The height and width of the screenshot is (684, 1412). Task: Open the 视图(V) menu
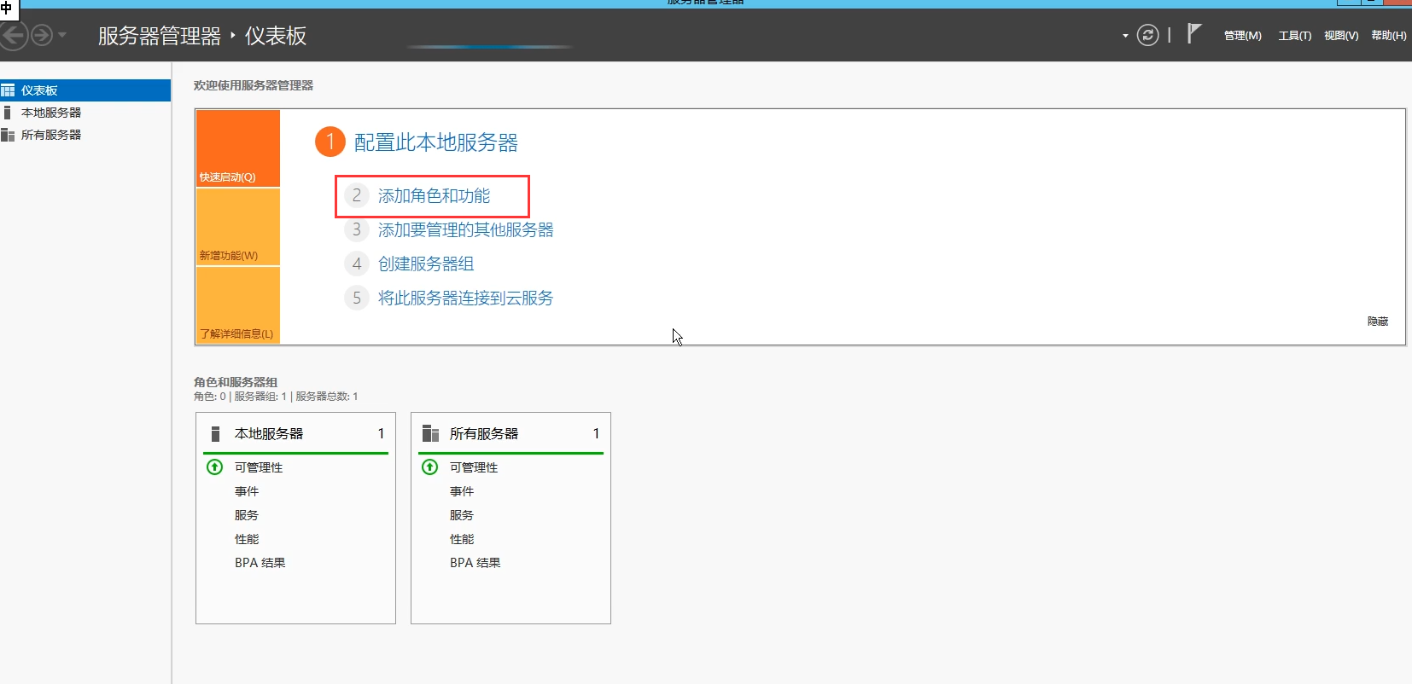(x=1341, y=35)
